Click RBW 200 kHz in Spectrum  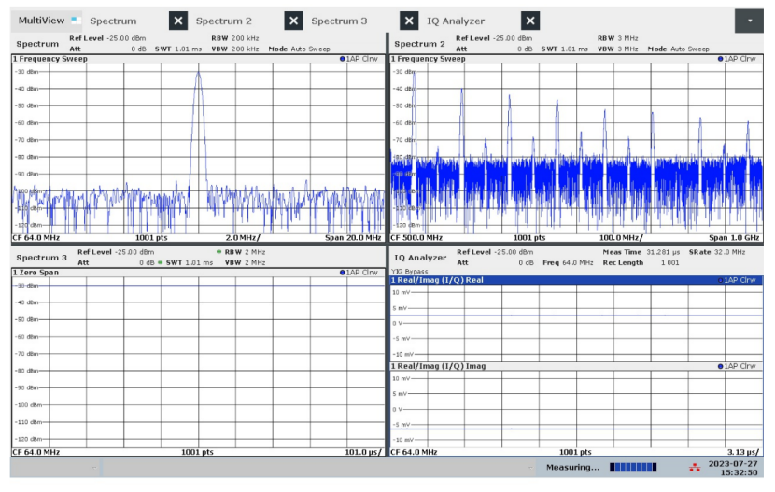[x=235, y=38]
